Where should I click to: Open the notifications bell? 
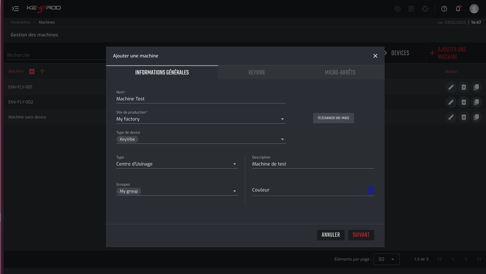[458, 8]
